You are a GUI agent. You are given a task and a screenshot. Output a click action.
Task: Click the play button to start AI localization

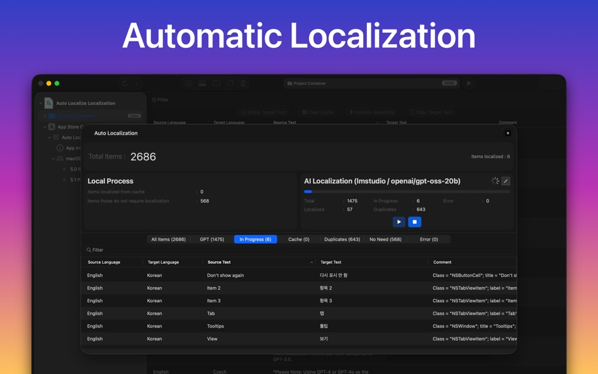tap(398, 222)
